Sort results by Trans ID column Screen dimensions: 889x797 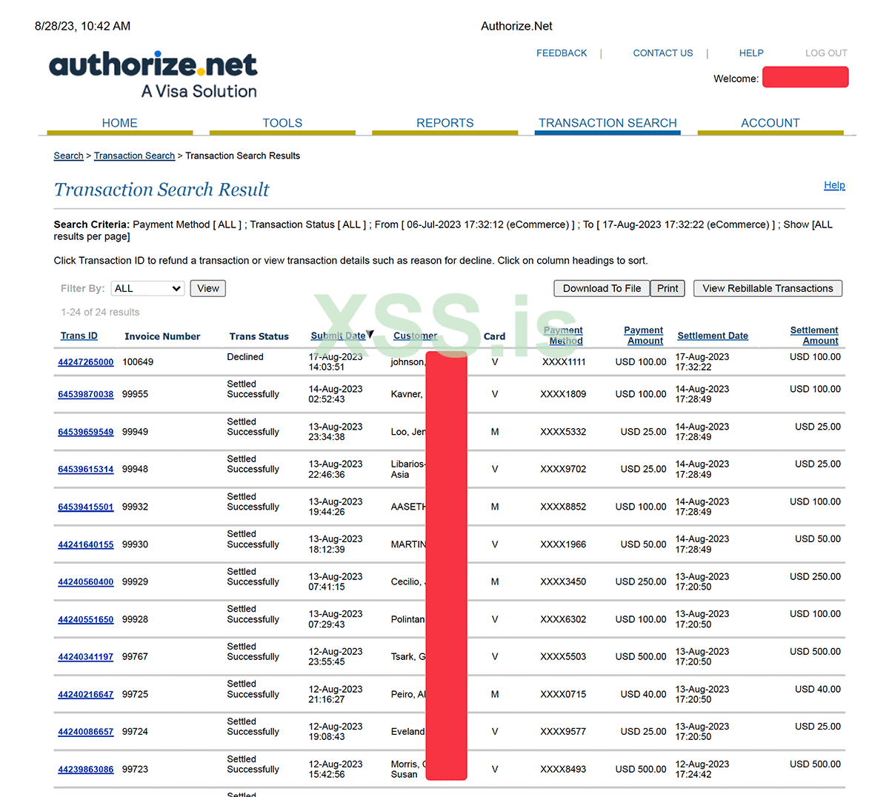79,336
